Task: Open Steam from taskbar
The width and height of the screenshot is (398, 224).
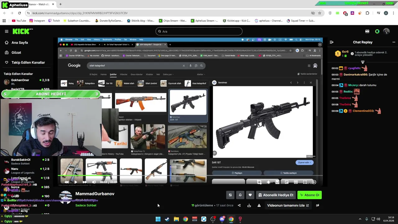Action: (x=167, y=219)
